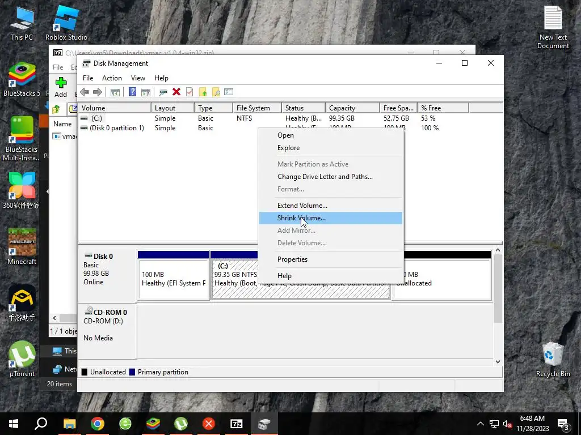Image resolution: width=581 pixels, height=435 pixels.
Task: Open This PC desktop icon
Action: pyautogui.click(x=22, y=23)
